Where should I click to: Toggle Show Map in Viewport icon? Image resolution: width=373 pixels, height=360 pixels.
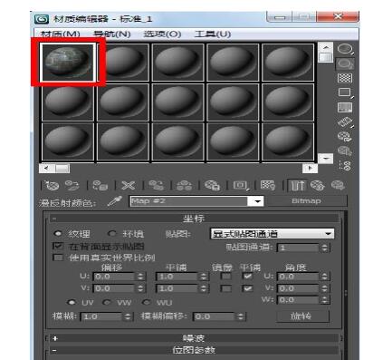pos(268,185)
